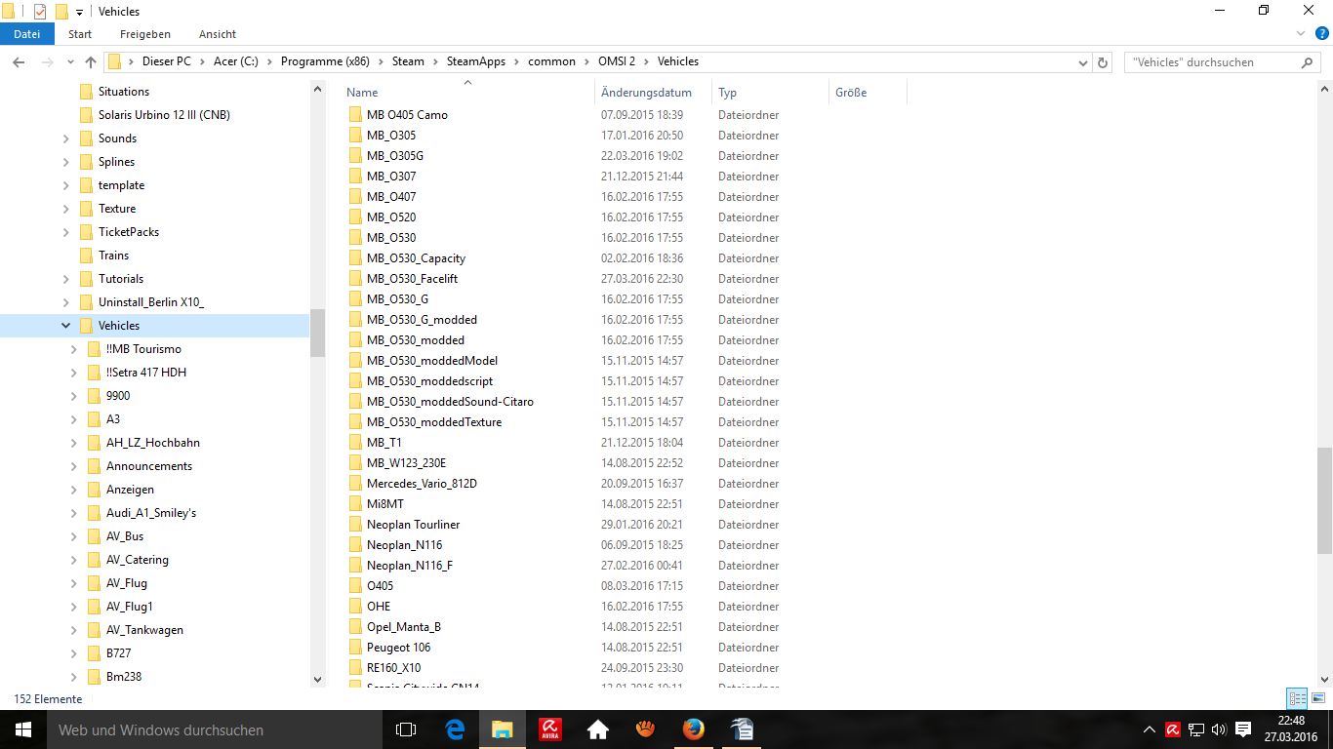Click the search magnifier icon
The image size is (1333, 749).
tap(1308, 61)
